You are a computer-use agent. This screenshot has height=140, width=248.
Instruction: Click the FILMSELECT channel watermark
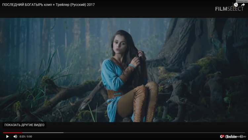pyautogui.click(x=229, y=9)
